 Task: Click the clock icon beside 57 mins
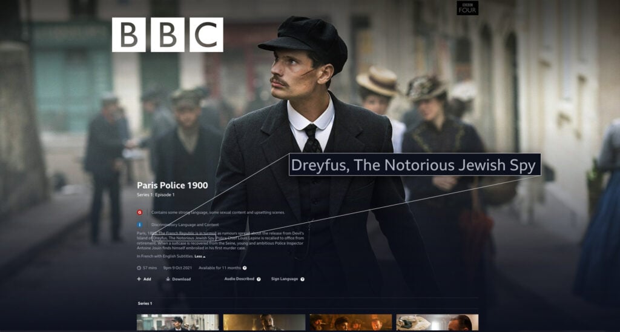pos(139,268)
